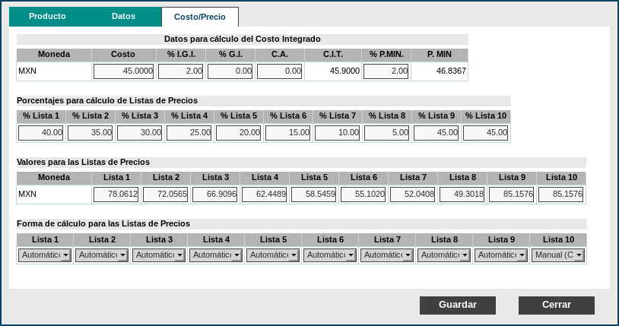Click the % Lista 6 percentage field

tap(288, 132)
